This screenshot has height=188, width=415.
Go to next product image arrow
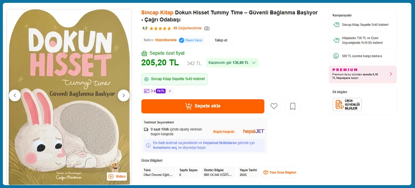point(123,95)
